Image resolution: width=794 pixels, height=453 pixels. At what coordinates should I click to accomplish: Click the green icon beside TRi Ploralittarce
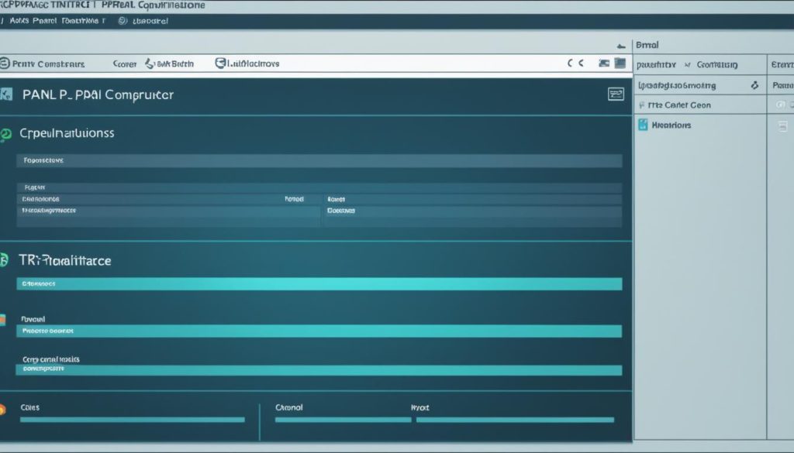point(4,260)
